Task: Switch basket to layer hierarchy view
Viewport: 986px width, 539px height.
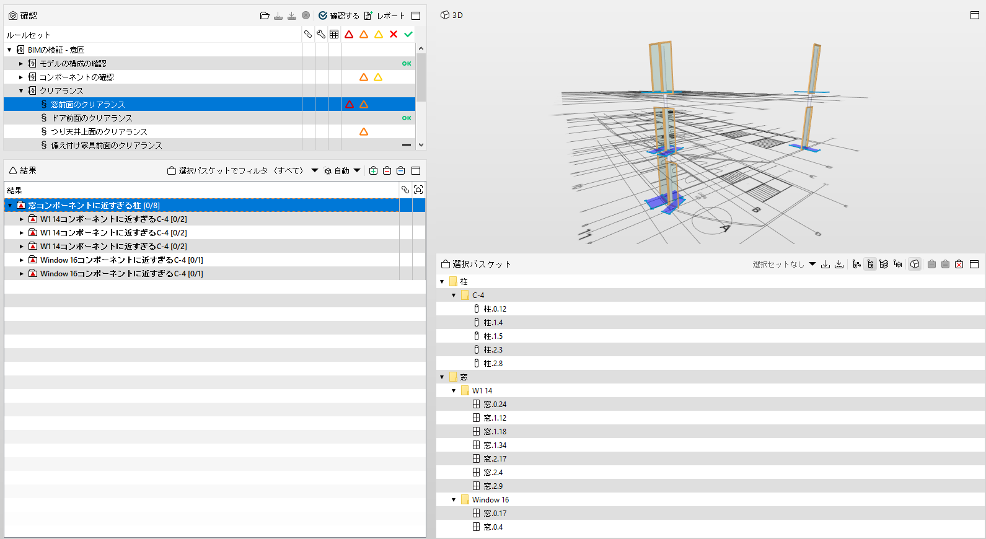Action: (884, 264)
